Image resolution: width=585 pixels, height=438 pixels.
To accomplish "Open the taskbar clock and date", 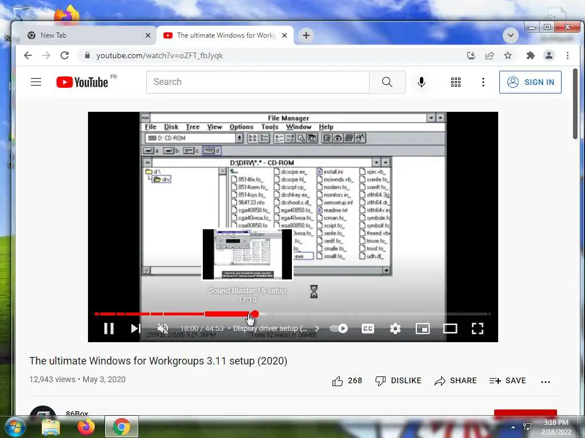I will (x=556, y=427).
